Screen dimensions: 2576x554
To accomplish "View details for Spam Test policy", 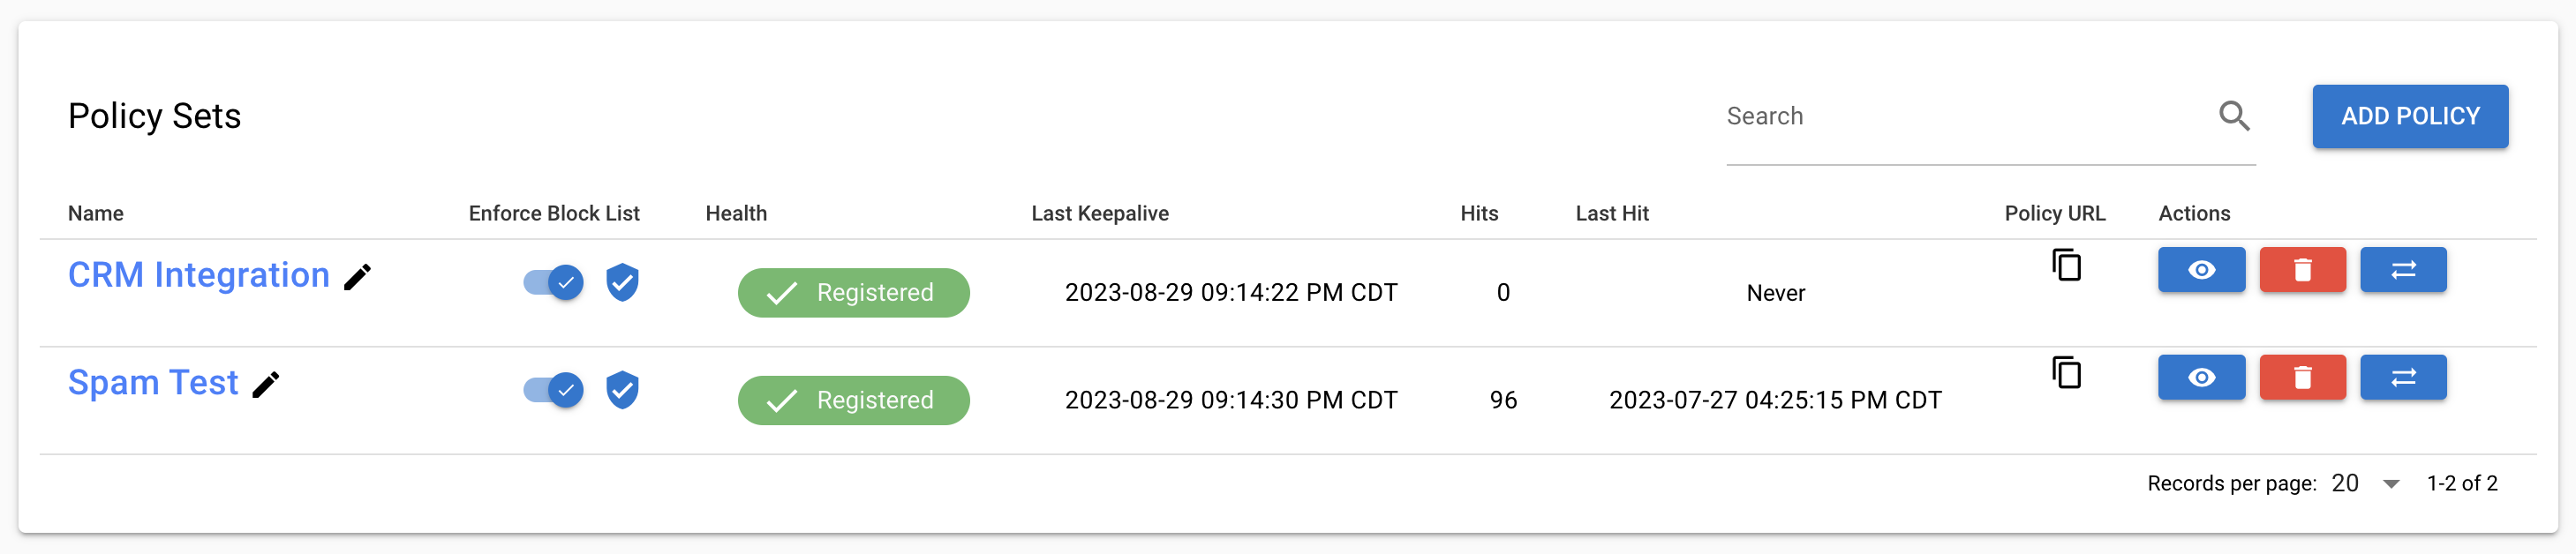I will pyautogui.click(x=2201, y=377).
